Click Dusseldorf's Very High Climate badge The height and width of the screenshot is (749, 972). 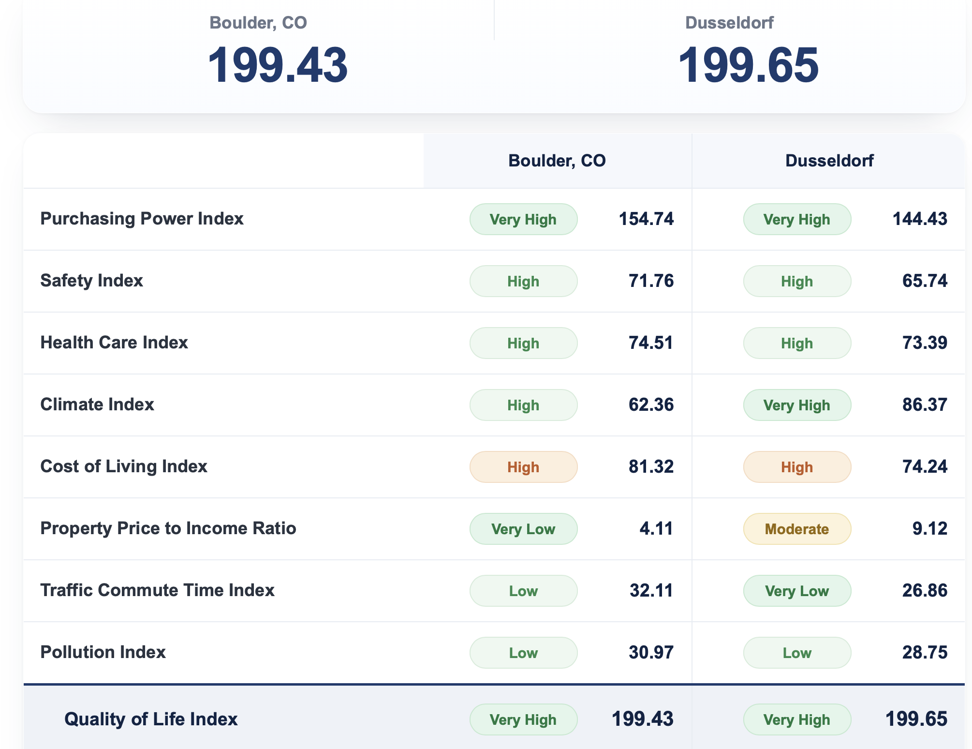coord(797,405)
